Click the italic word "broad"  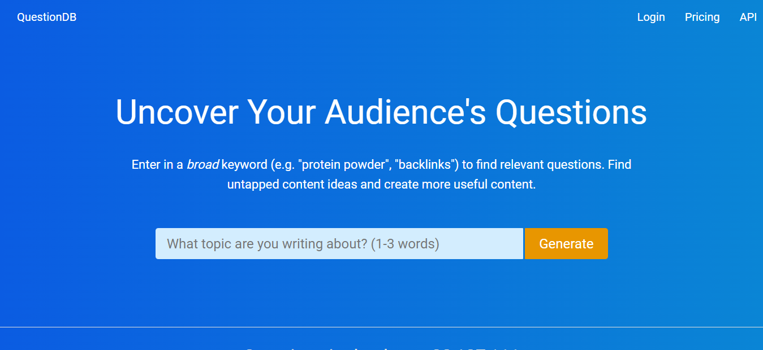pos(202,165)
